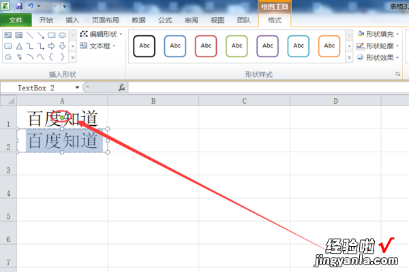This screenshot has width=409, height=272.
Task: Select the vertical text box shape
Action: pyautogui.click(x=19, y=35)
